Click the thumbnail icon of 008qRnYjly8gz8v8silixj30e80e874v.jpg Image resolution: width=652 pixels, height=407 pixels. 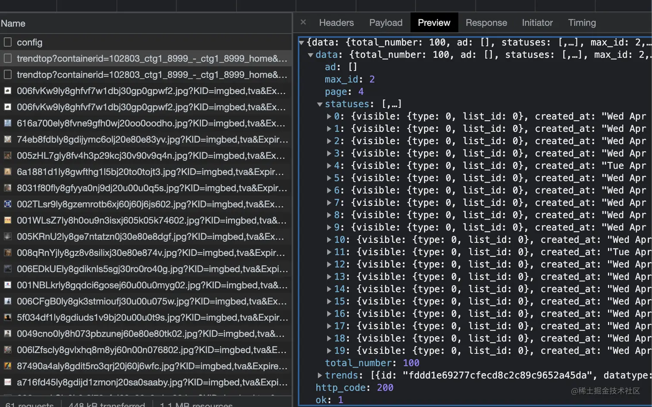pos(8,253)
